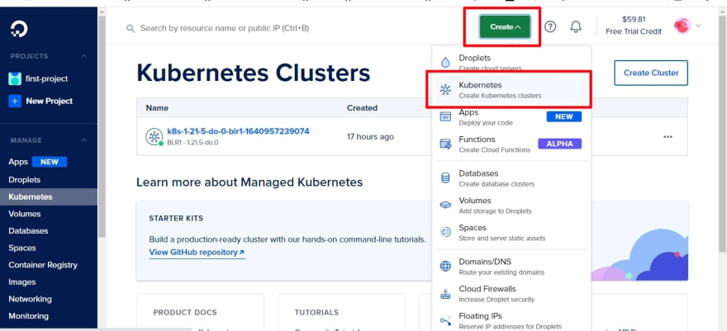Click the Apps code window icon
The image size is (727, 331).
(445, 116)
